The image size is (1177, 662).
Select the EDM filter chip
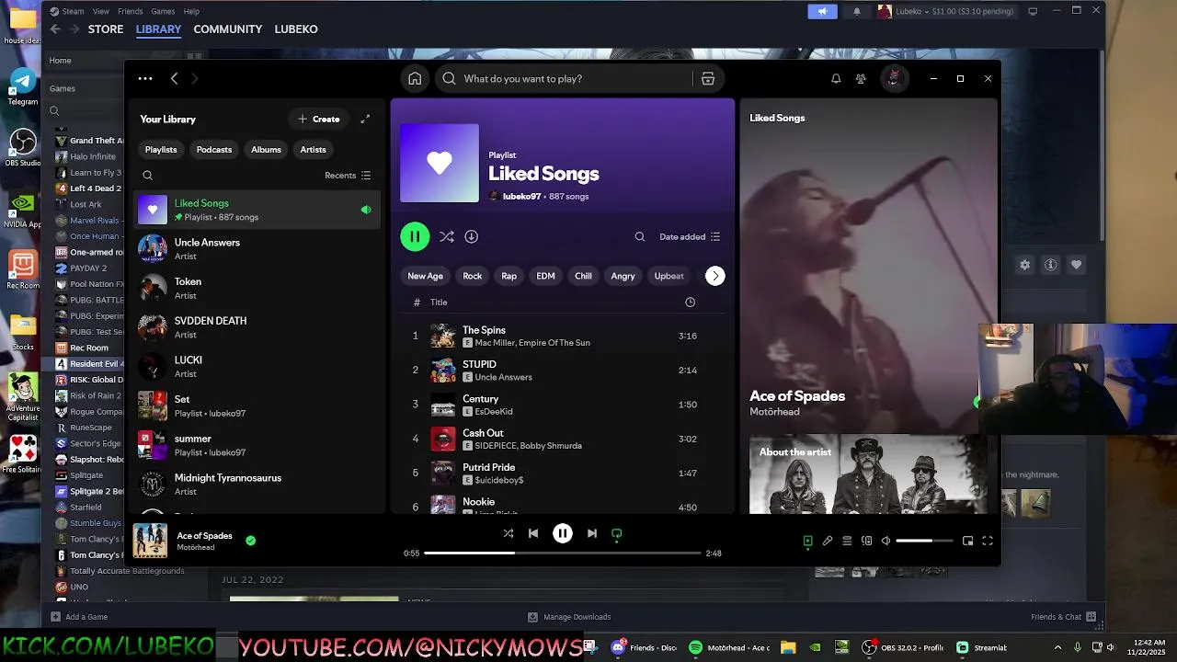click(545, 276)
